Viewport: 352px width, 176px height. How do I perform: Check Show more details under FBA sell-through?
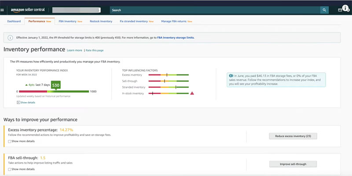click(x=10, y=169)
